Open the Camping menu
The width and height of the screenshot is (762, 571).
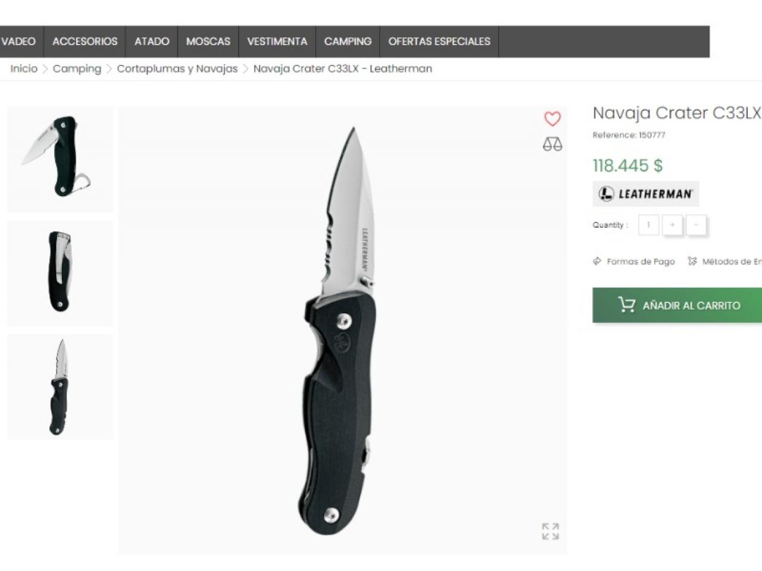pyautogui.click(x=348, y=42)
